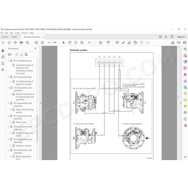The width and height of the screenshot is (188, 188).
Task: Open the E-Sign menu
Action: 17,33
